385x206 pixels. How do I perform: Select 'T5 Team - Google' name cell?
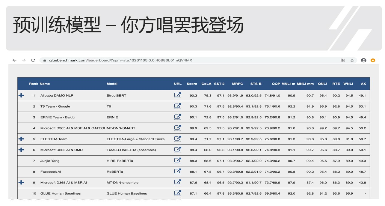55,106
